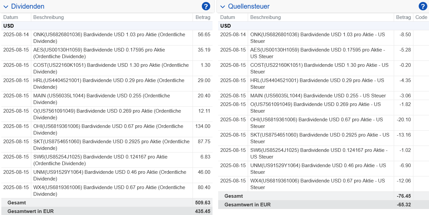Collapse the Dividenden section chevron
Screen dimensions: 429x215
pos(6,7)
